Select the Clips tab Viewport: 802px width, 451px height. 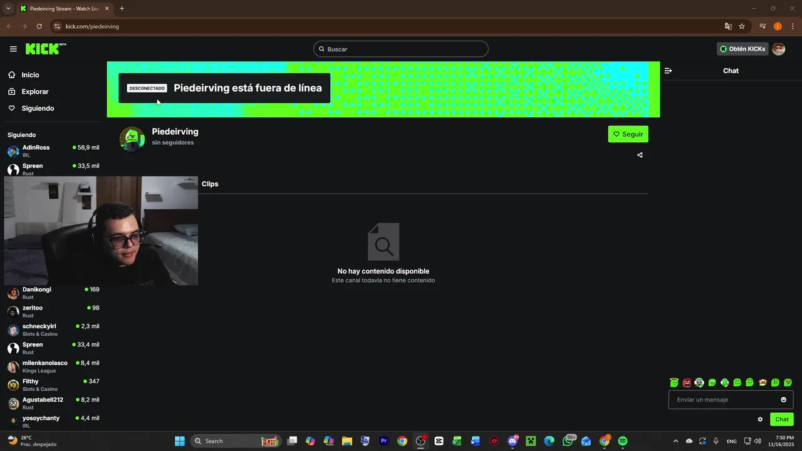click(210, 184)
